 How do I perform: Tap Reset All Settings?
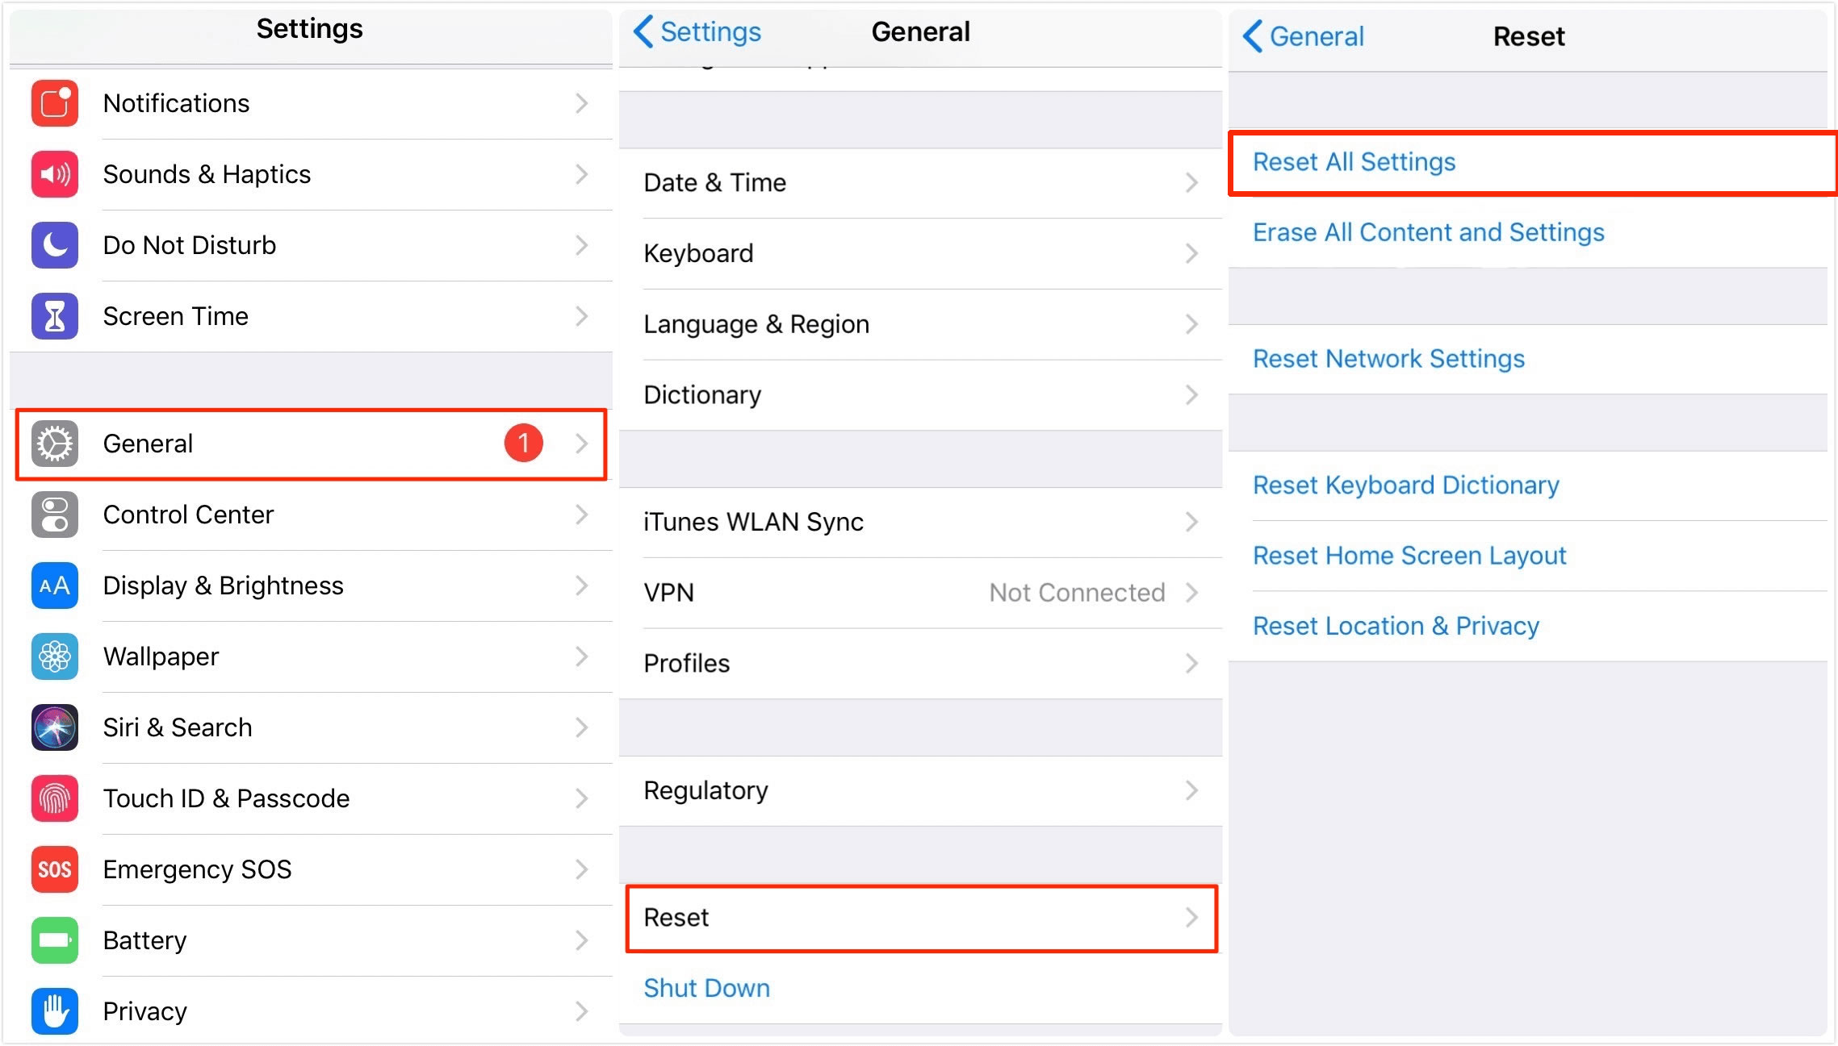1354,162
